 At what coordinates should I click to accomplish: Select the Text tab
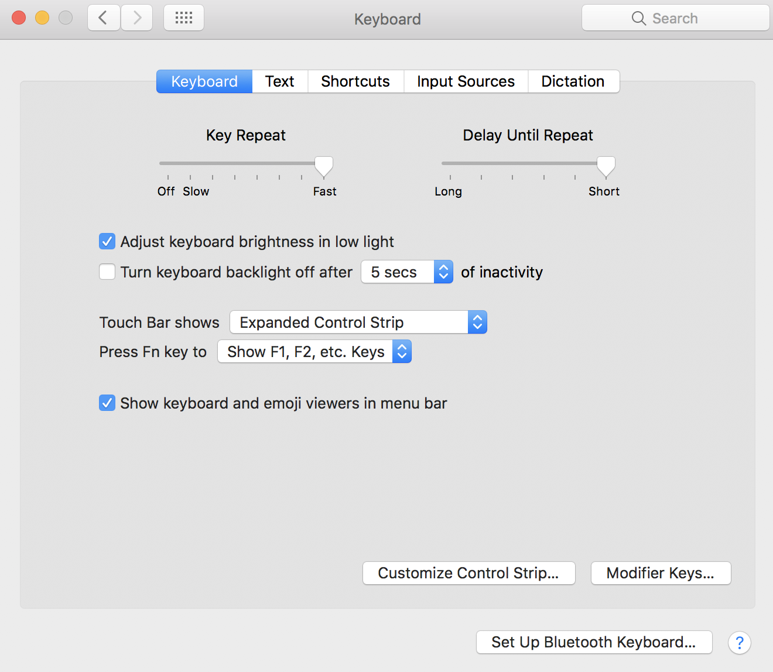point(279,81)
